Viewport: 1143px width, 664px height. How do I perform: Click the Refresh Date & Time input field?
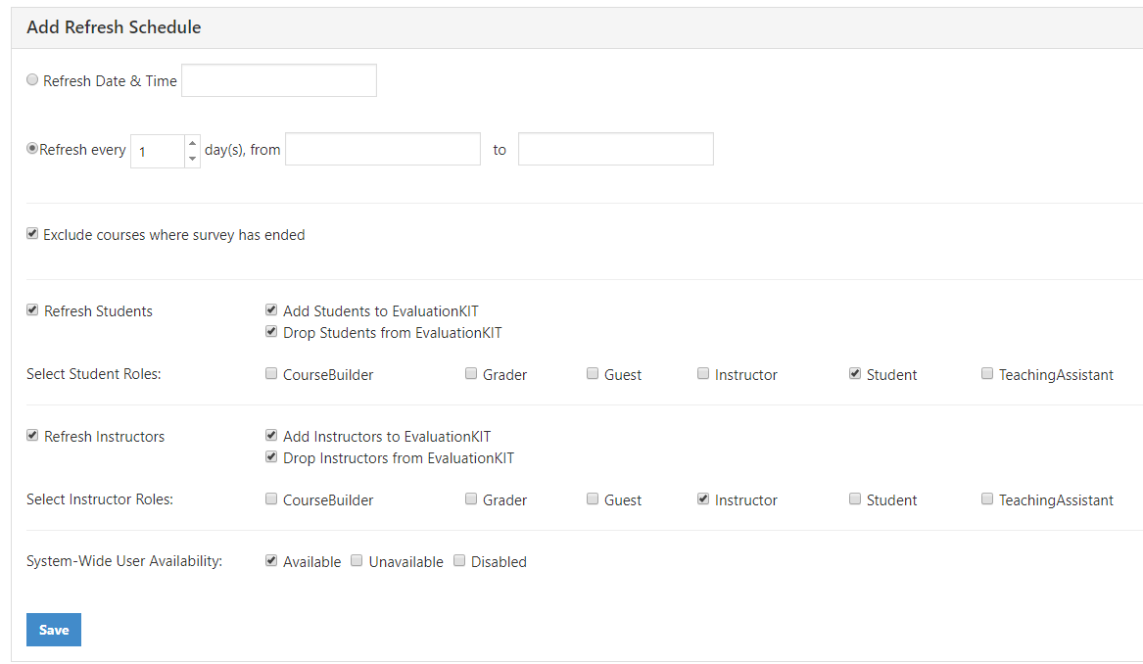coord(279,80)
